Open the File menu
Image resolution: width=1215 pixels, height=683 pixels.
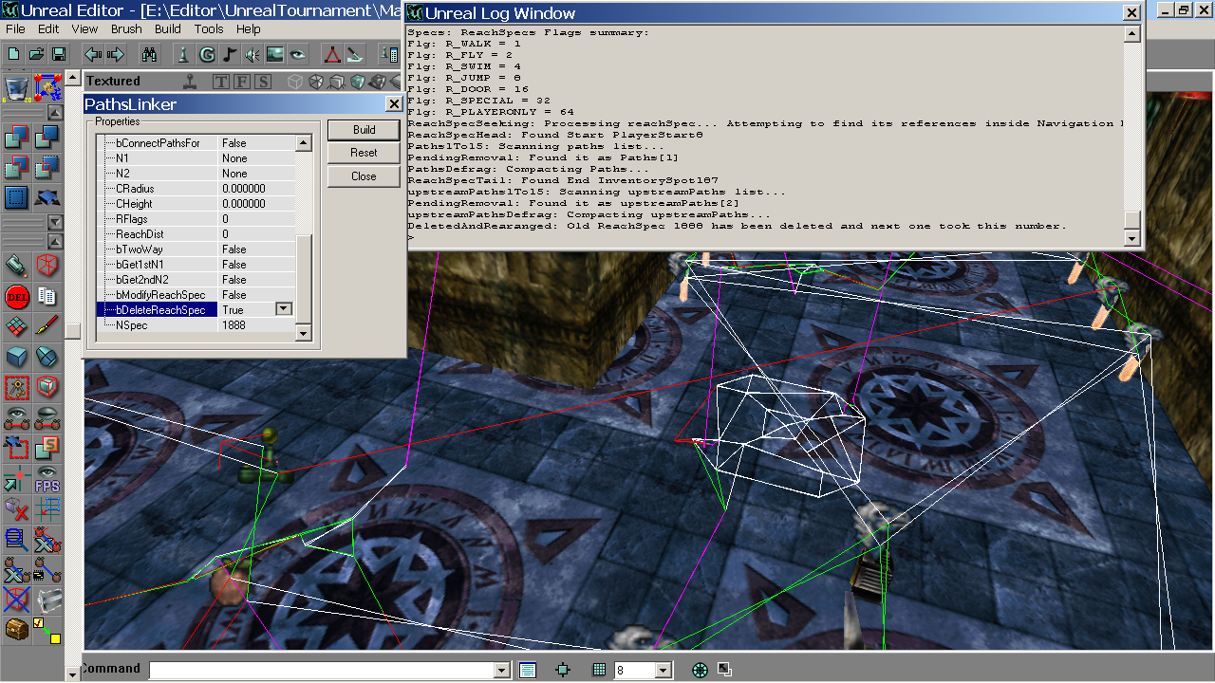(x=16, y=29)
